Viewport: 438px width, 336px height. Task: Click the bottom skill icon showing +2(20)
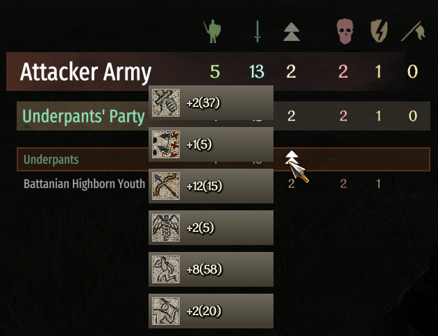point(166,311)
